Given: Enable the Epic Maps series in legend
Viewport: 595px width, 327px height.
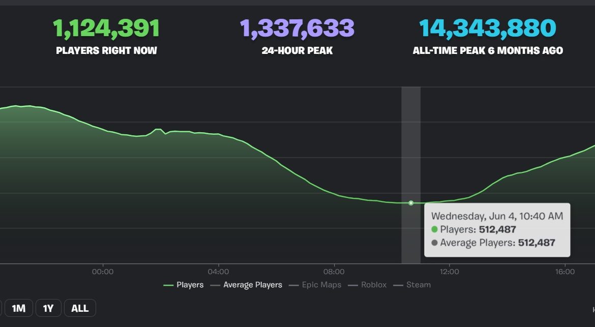Looking at the screenshot, I should pos(320,285).
